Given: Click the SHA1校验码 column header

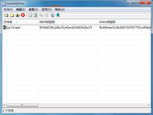Looking at the screenshot, I should point(124,22).
